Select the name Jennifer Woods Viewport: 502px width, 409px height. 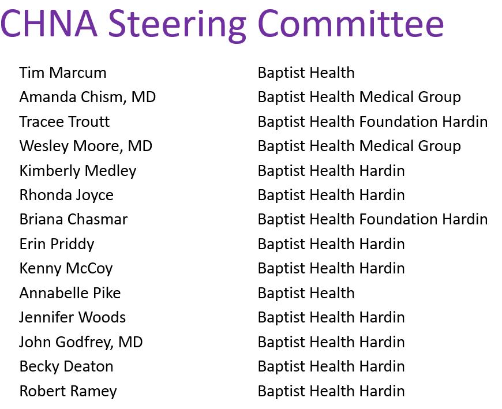coord(73,317)
